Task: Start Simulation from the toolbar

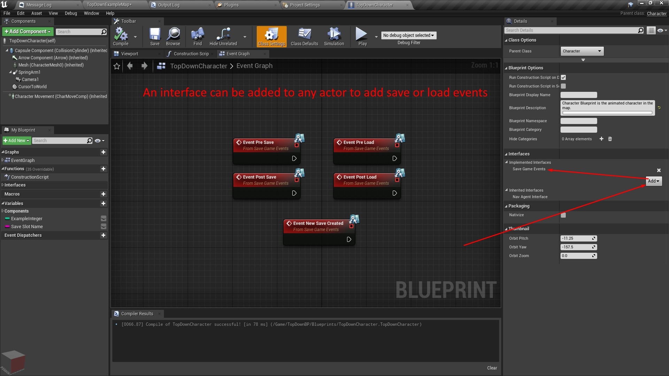Action: (334, 37)
